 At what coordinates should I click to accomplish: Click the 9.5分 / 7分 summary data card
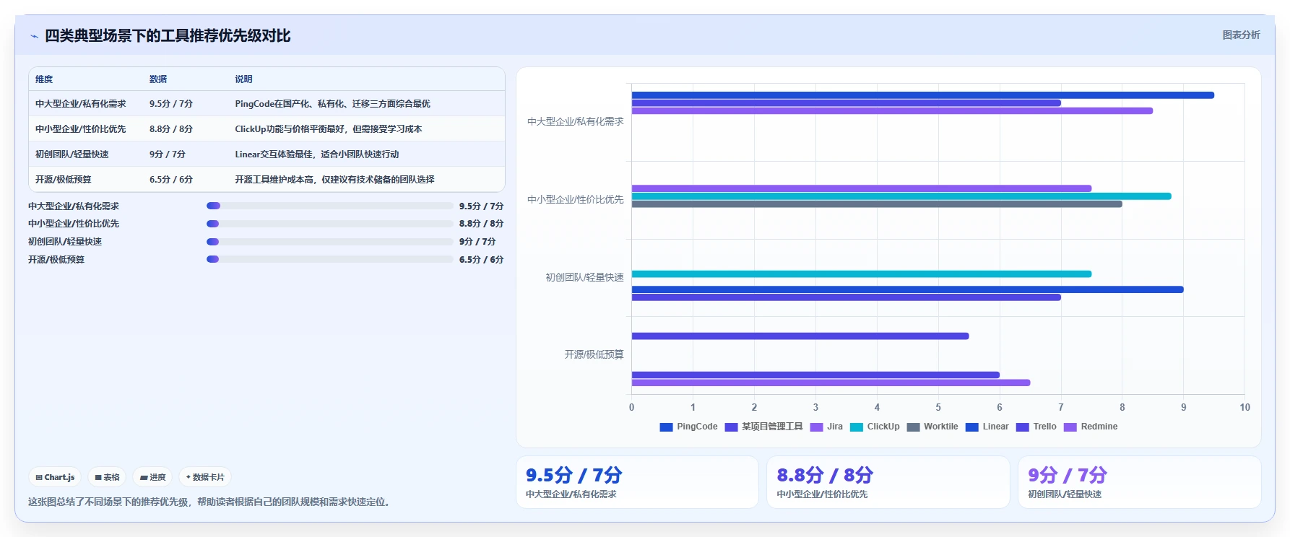click(x=637, y=482)
